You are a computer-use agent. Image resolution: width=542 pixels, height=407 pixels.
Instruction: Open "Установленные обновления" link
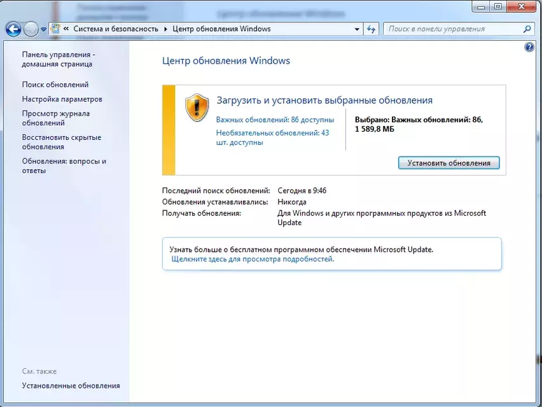71,385
